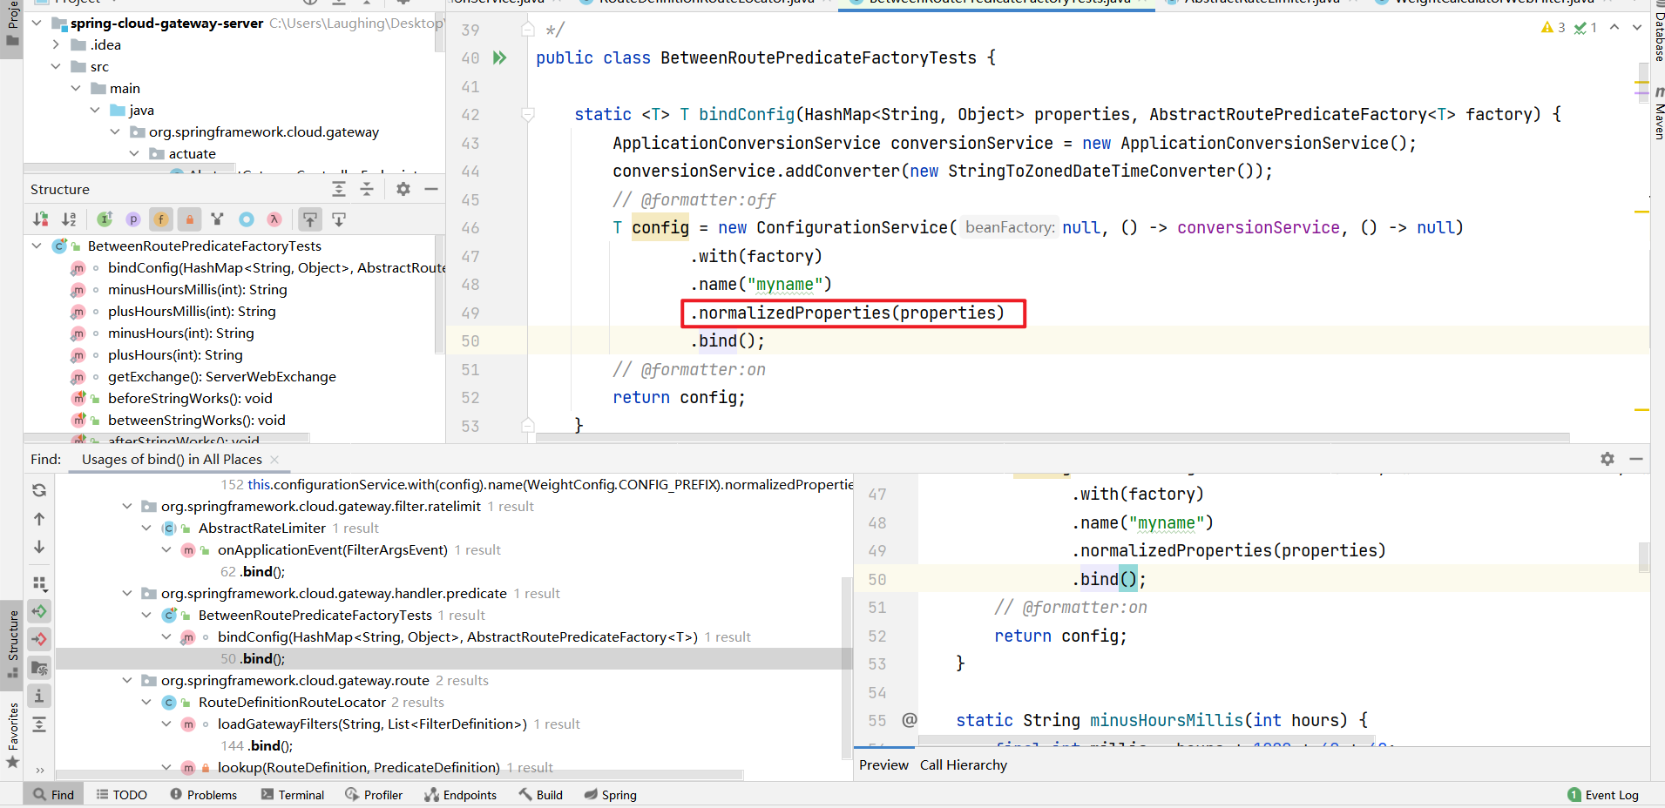Go to previous highlighted error arrow
The height and width of the screenshot is (808, 1665).
pos(1614,28)
